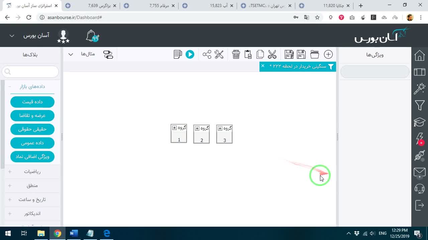Click the graduation cap learning icon

coord(420,122)
